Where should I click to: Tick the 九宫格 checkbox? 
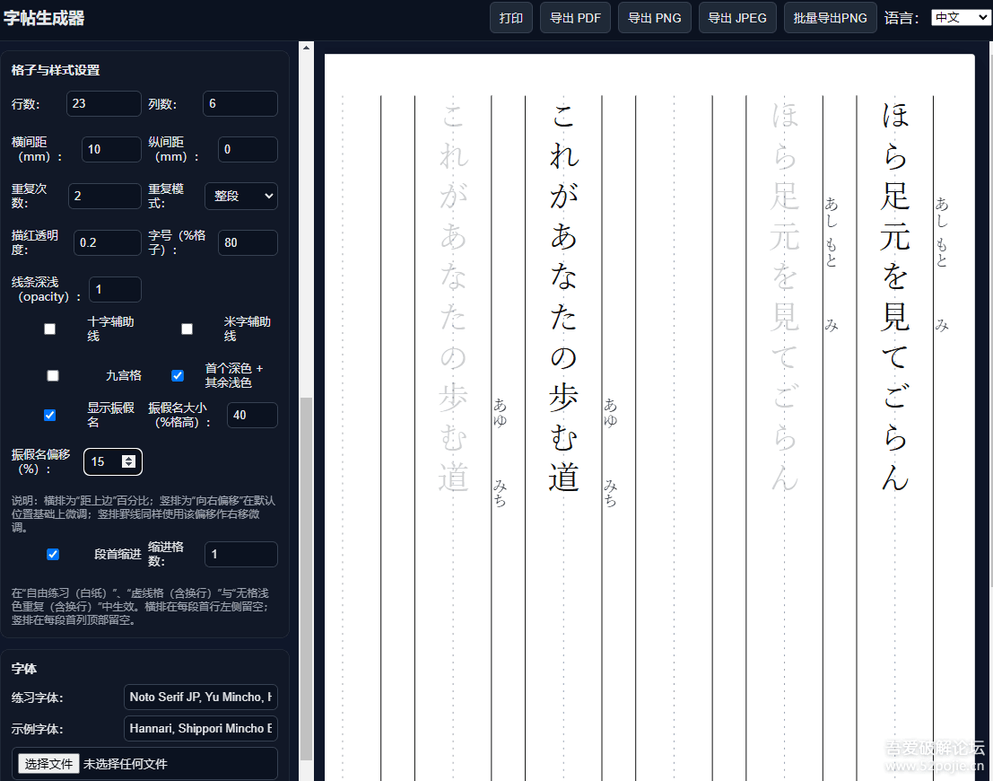(53, 376)
